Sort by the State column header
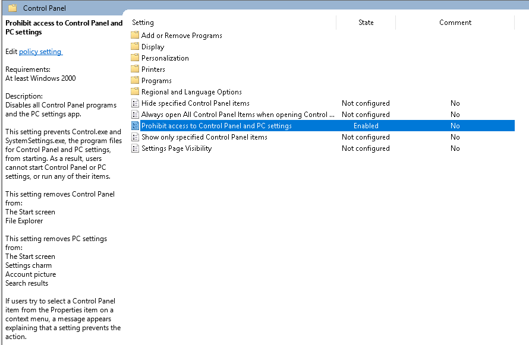The image size is (529, 345). [366, 23]
